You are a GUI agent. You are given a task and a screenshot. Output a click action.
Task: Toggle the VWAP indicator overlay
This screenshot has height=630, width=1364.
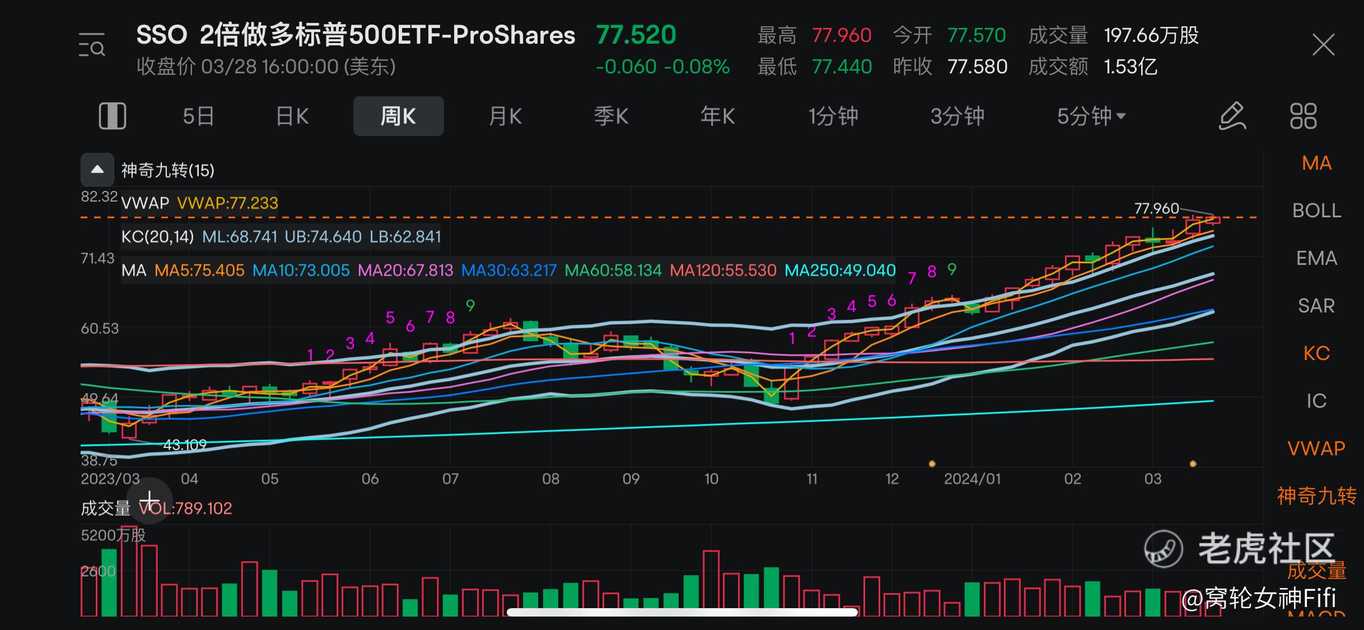1316,449
